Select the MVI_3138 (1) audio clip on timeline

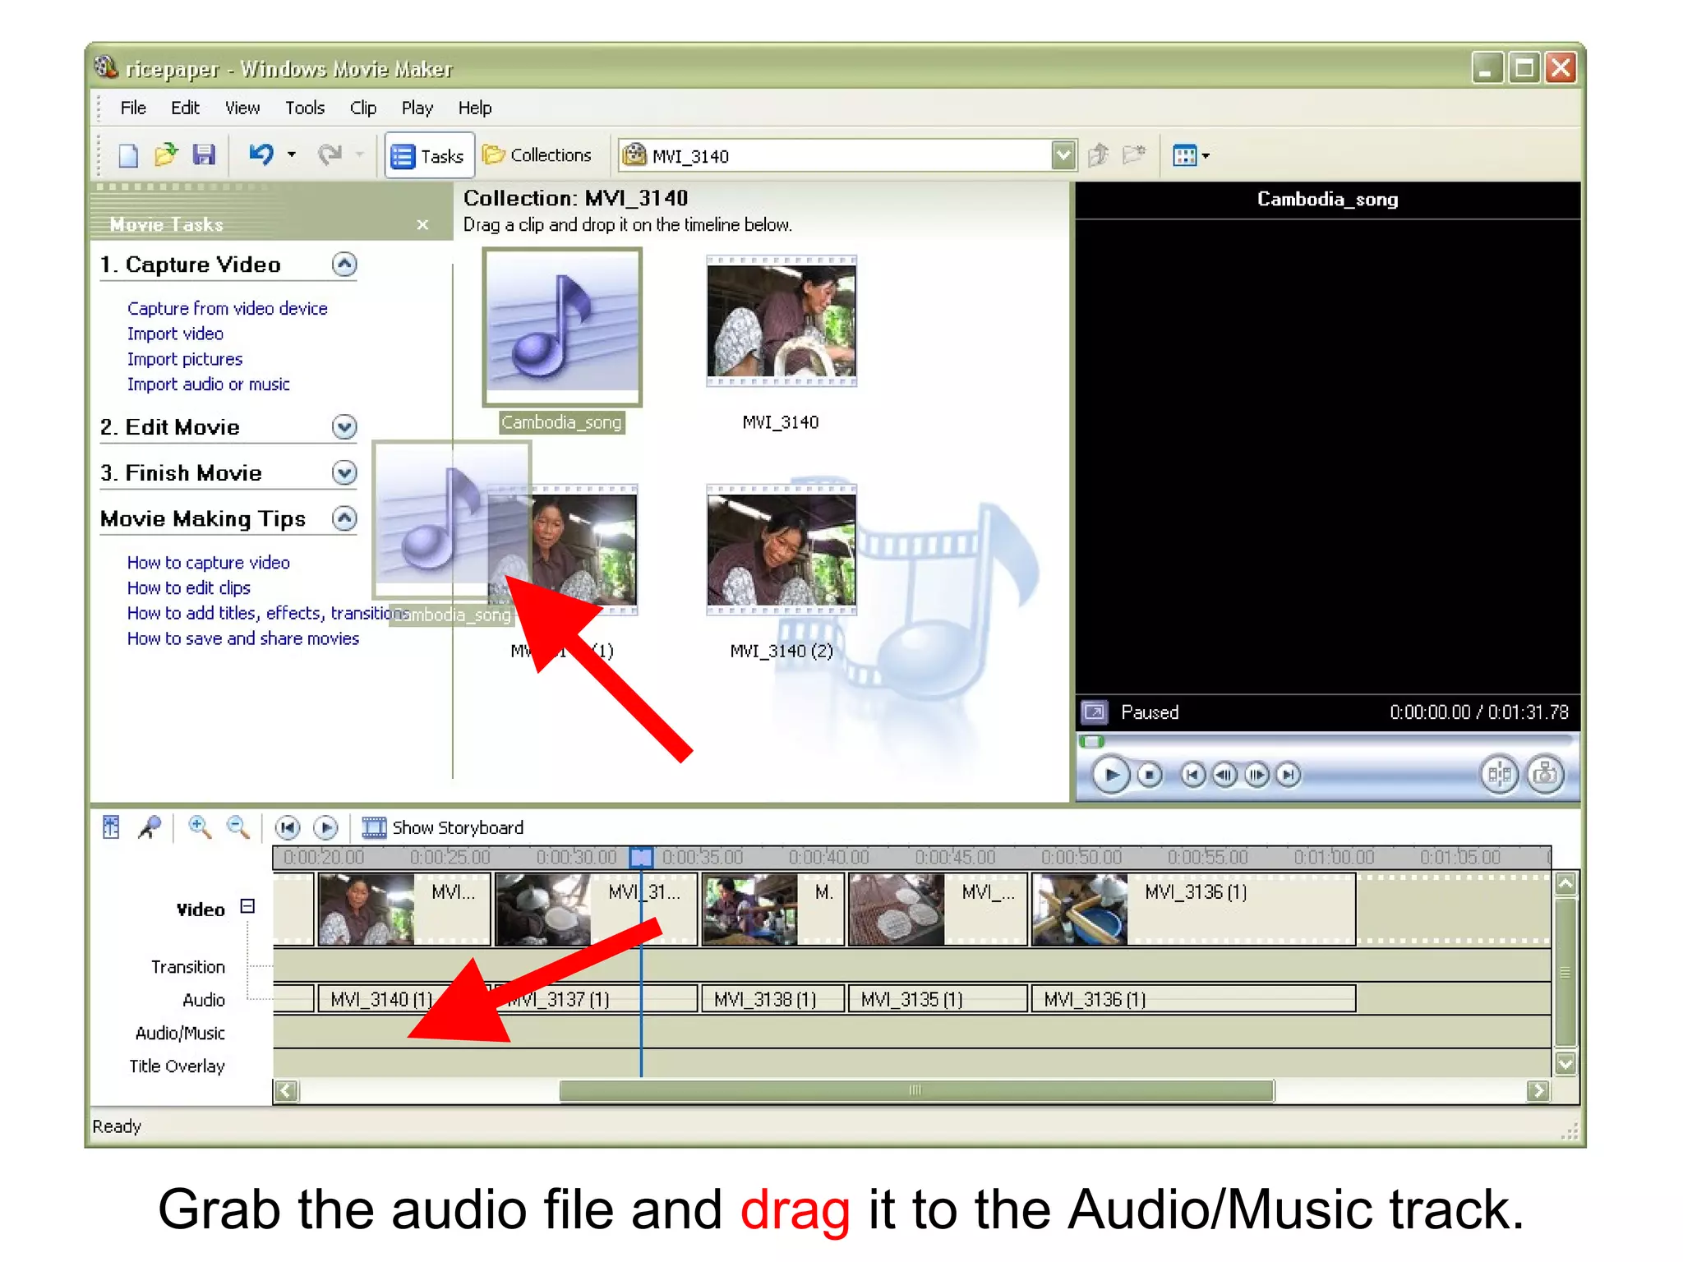[772, 998]
